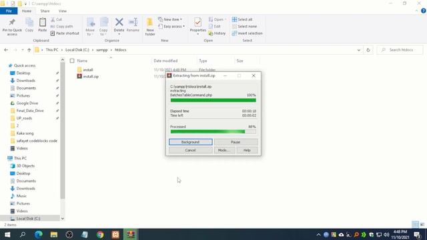Open the File menu tab
The image size is (427, 240).
pos(9,11)
